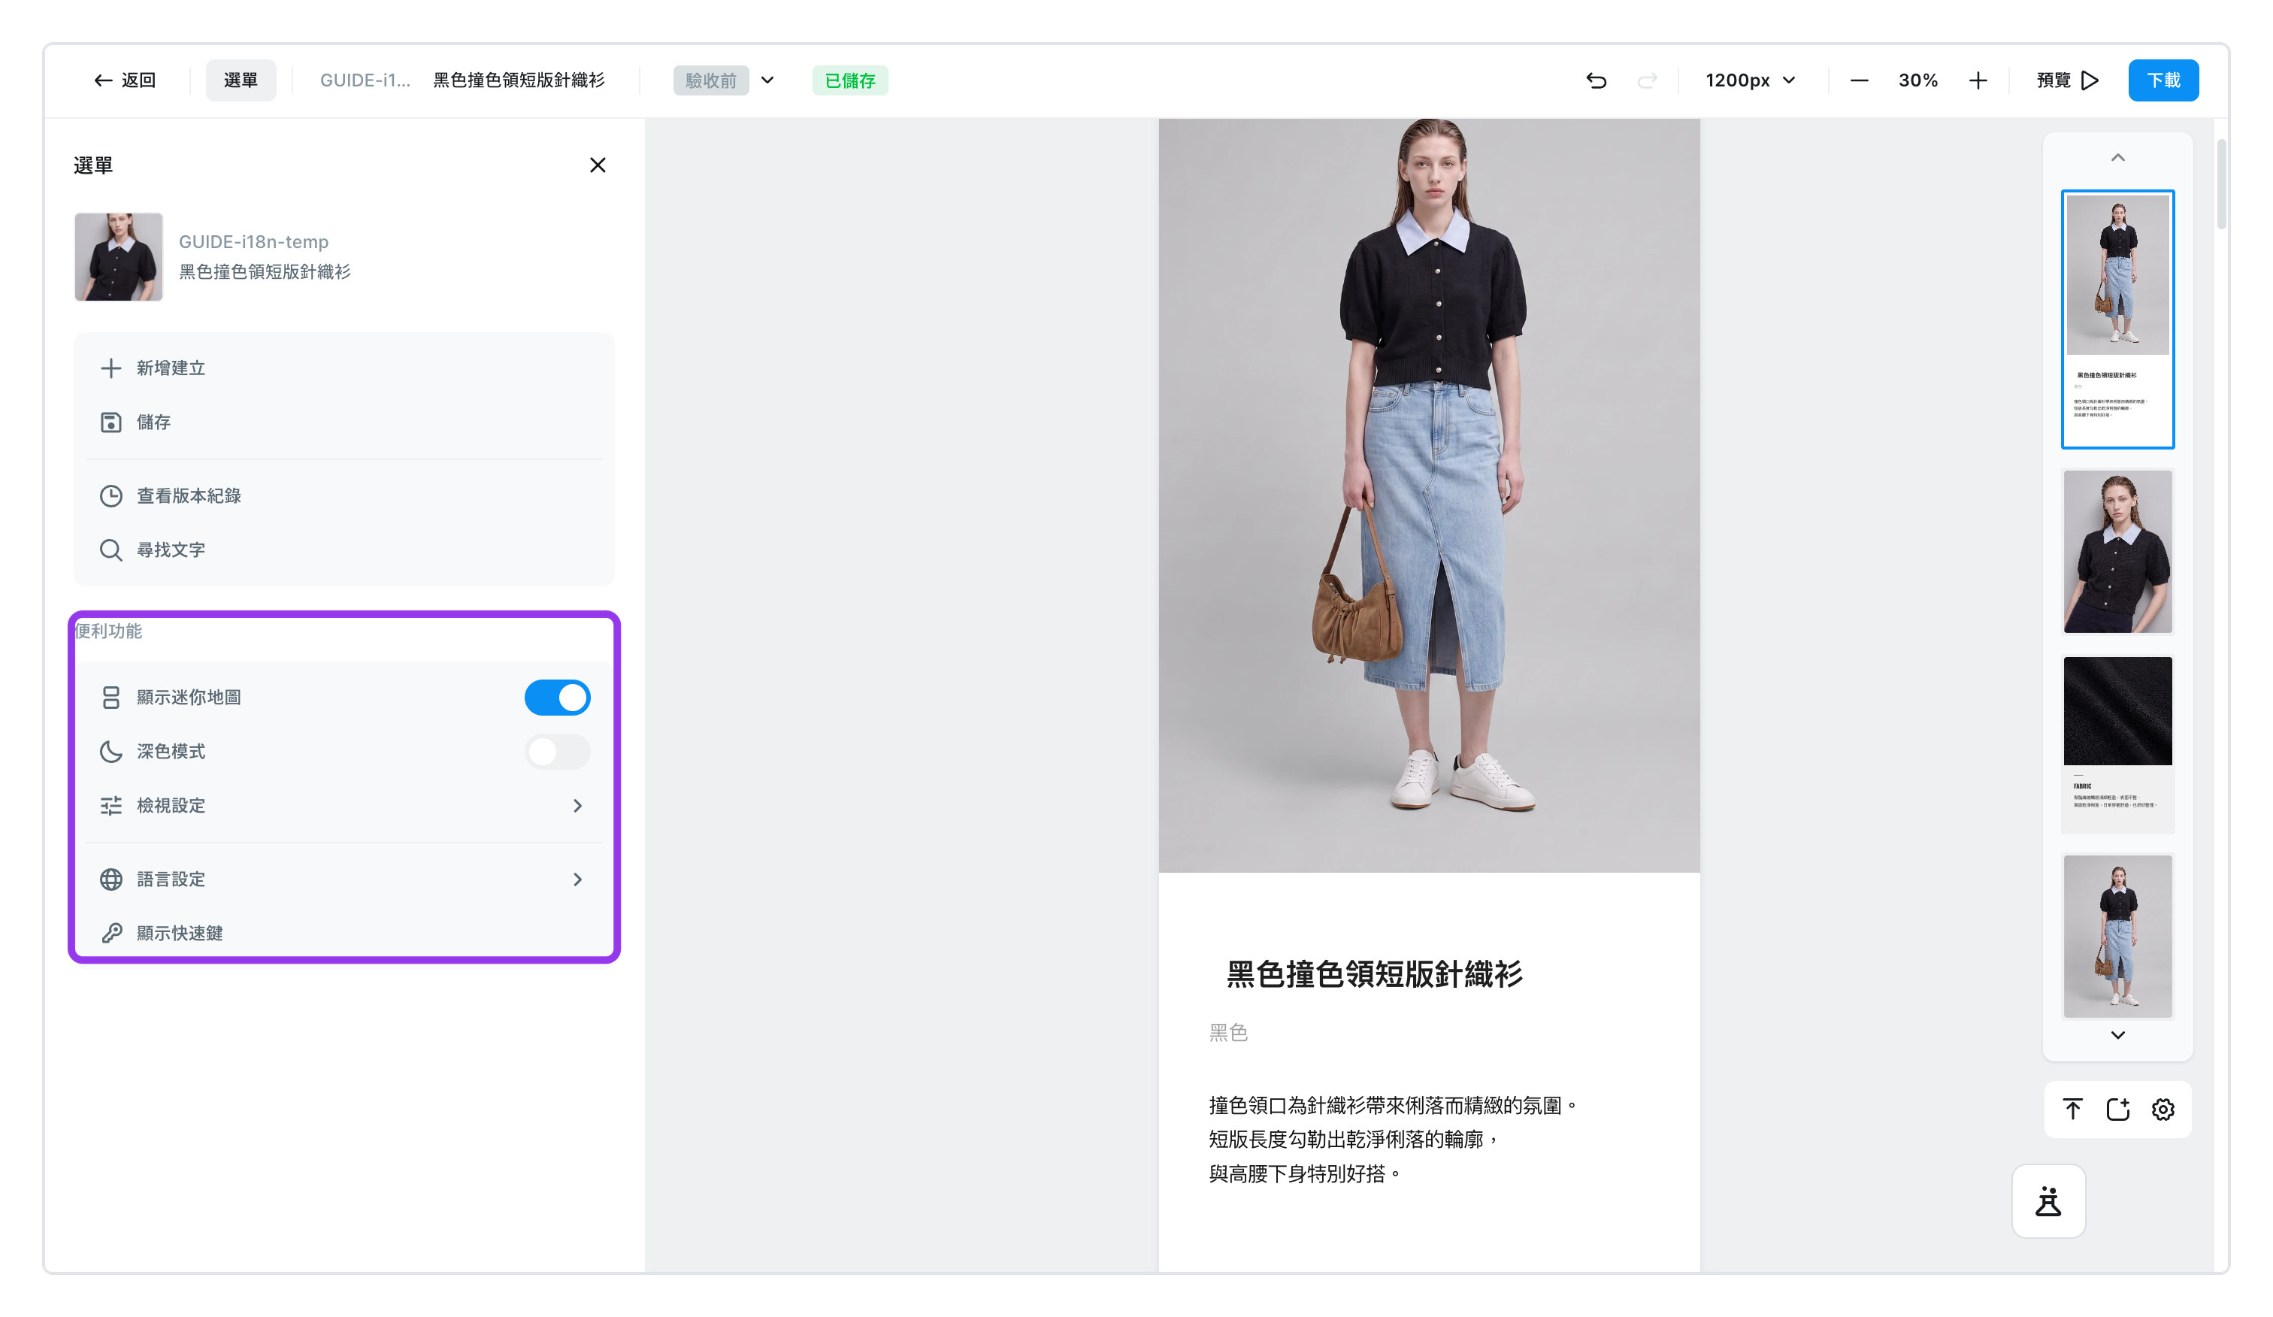Viewport: 2273px width, 1317px height.
Task: Click the 預覽 preview play button
Action: (x=2069, y=80)
